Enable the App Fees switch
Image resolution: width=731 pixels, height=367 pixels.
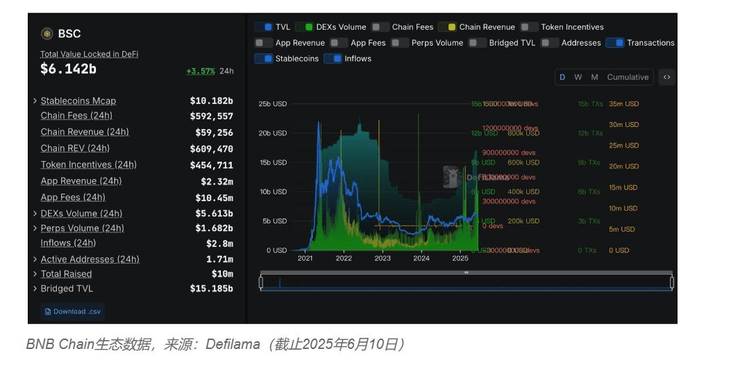coord(339,43)
